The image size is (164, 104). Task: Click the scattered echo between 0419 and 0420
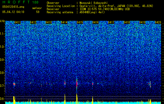point(150,84)
